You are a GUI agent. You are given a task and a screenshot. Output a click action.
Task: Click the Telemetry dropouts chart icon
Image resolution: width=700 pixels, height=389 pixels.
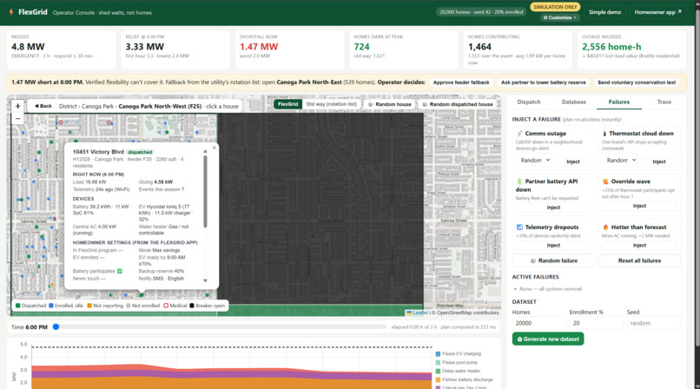coord(519,227)
